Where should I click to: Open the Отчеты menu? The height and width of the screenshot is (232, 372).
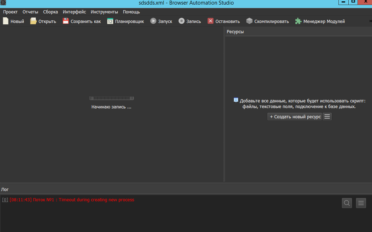pyautogui.click(x=30, y=12)
